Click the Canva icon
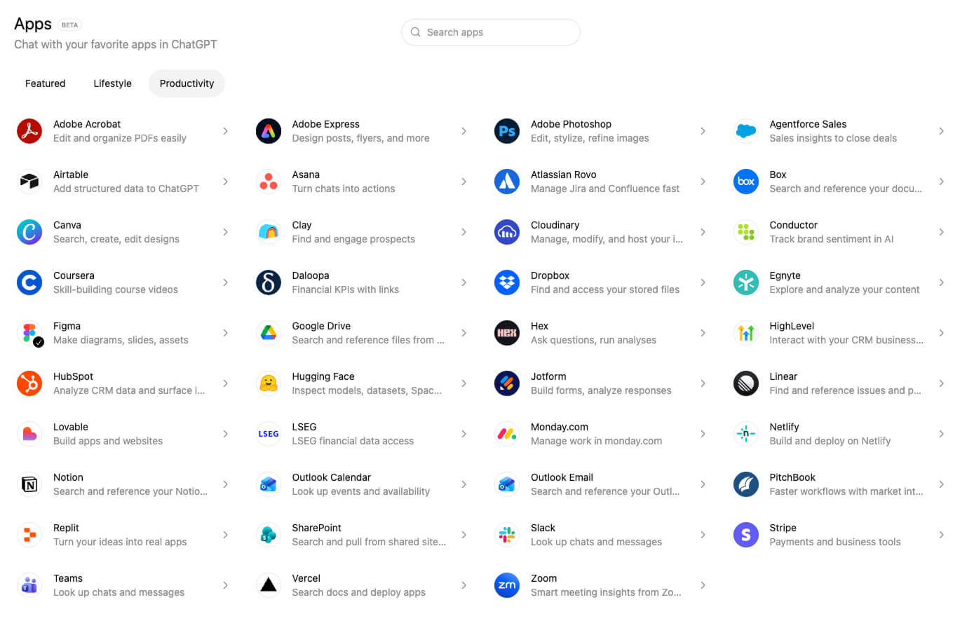This screenshot has height=628, width=974. tap(29, 232)
